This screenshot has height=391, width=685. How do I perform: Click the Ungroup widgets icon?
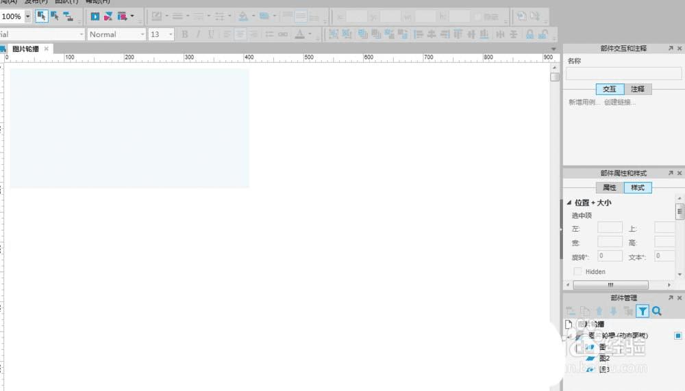click(347, 34)
